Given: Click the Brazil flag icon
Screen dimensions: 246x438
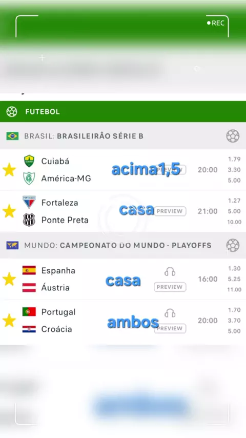Looking at the screenshot, I should click(13, 136).
